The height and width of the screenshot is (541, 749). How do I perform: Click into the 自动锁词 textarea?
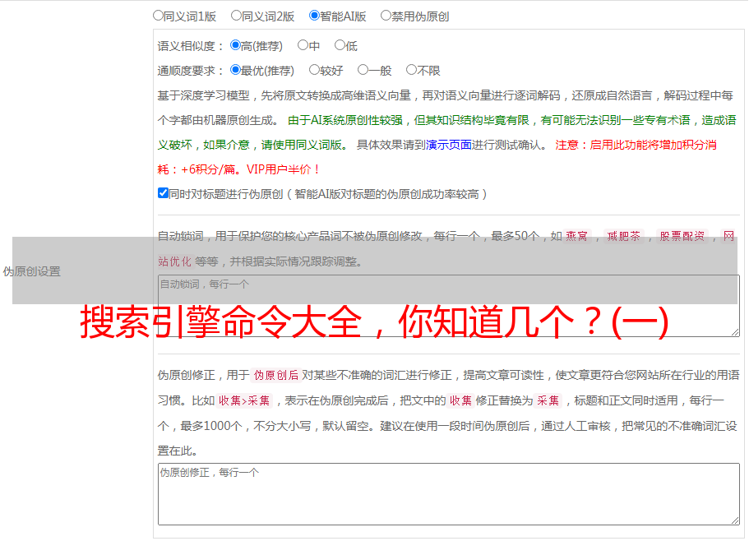click(x=449, y=306)
